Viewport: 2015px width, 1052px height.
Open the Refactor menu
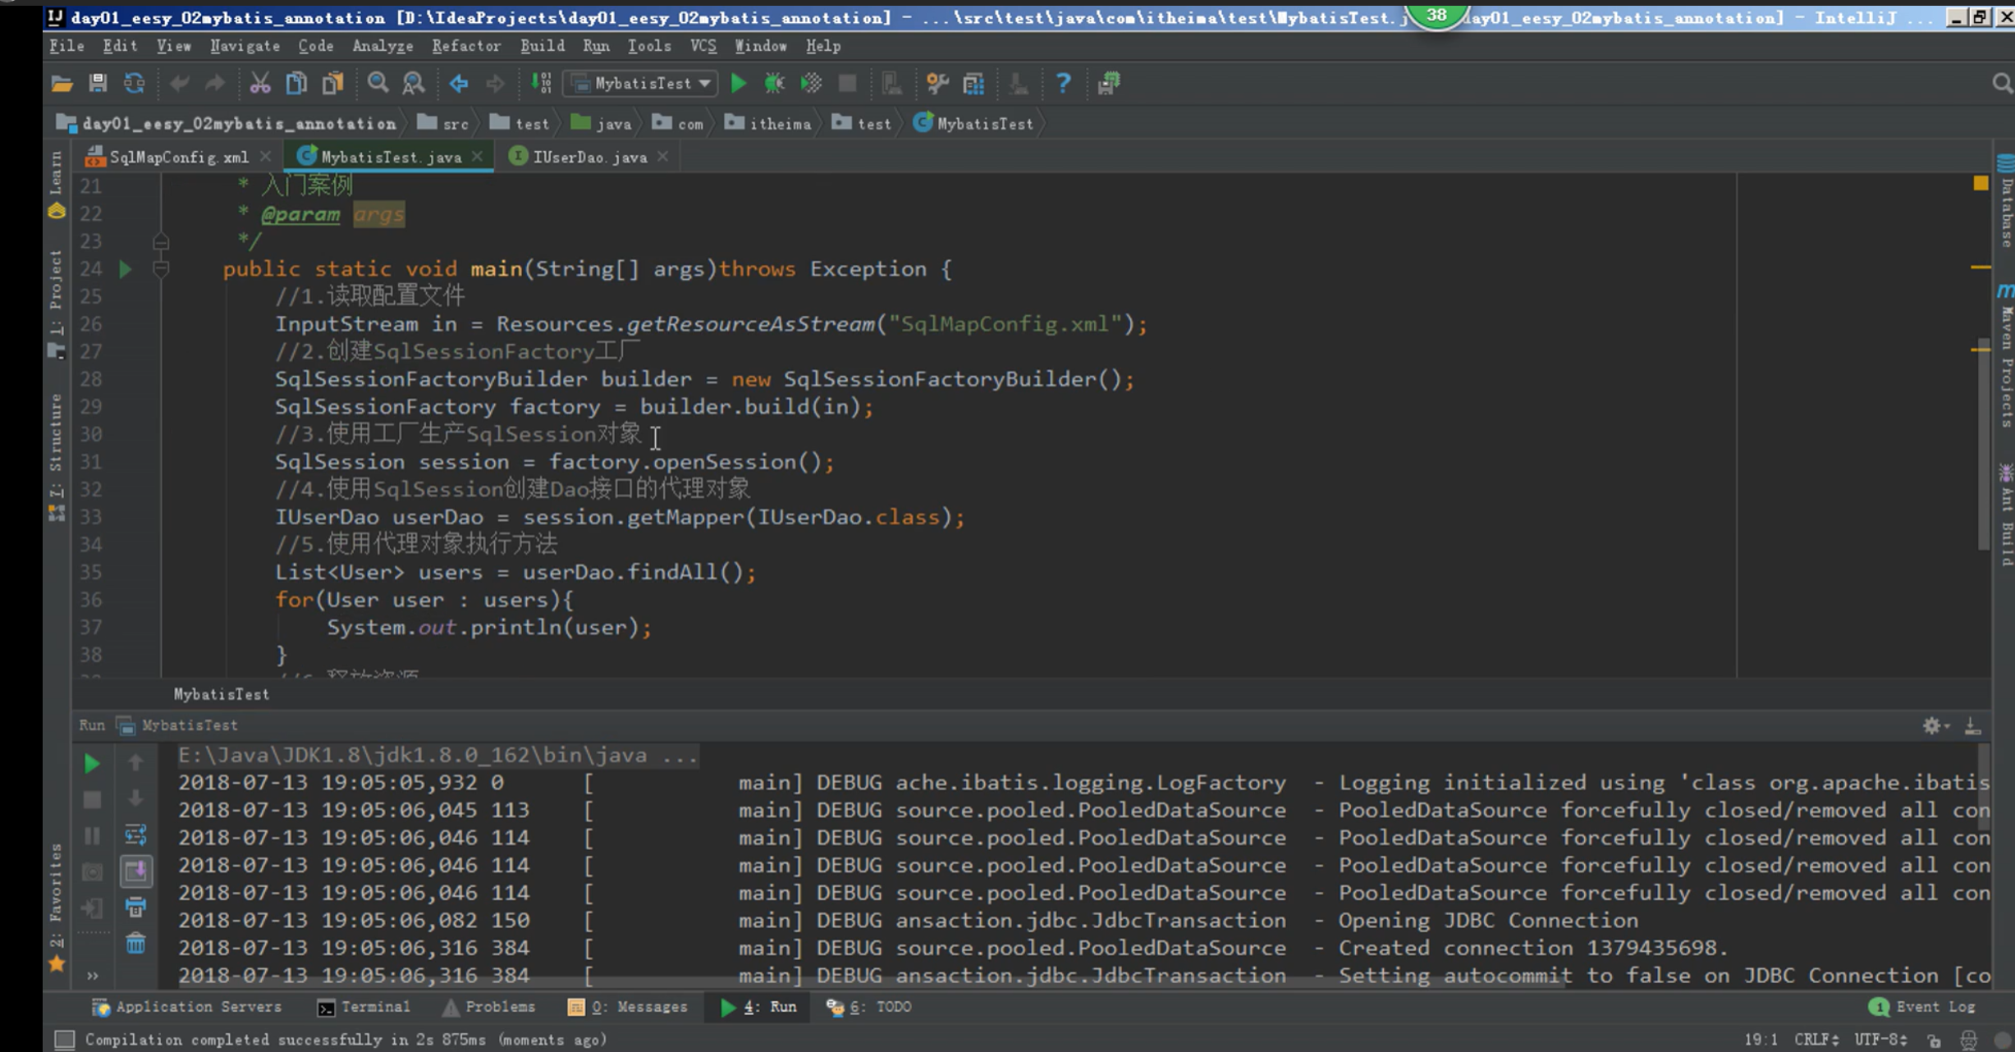(x=465, y=46)
